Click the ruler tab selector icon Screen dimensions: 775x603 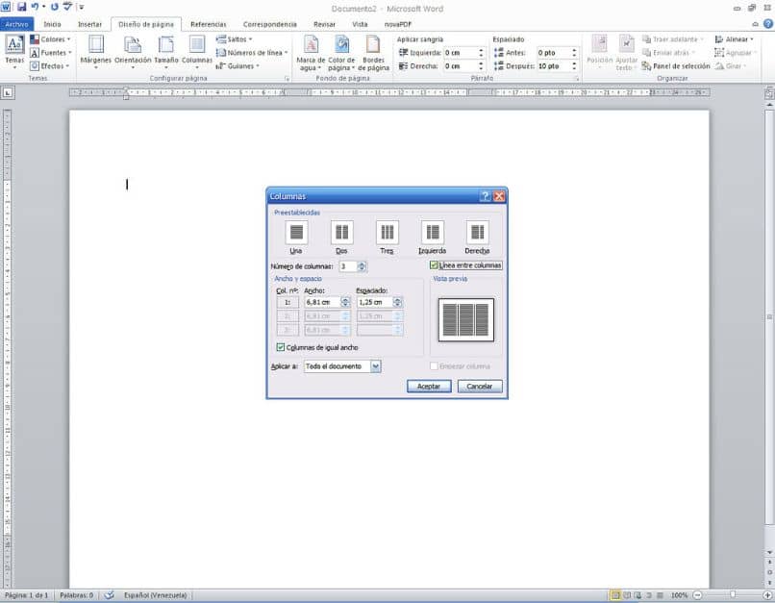click(x=9, y=92)
